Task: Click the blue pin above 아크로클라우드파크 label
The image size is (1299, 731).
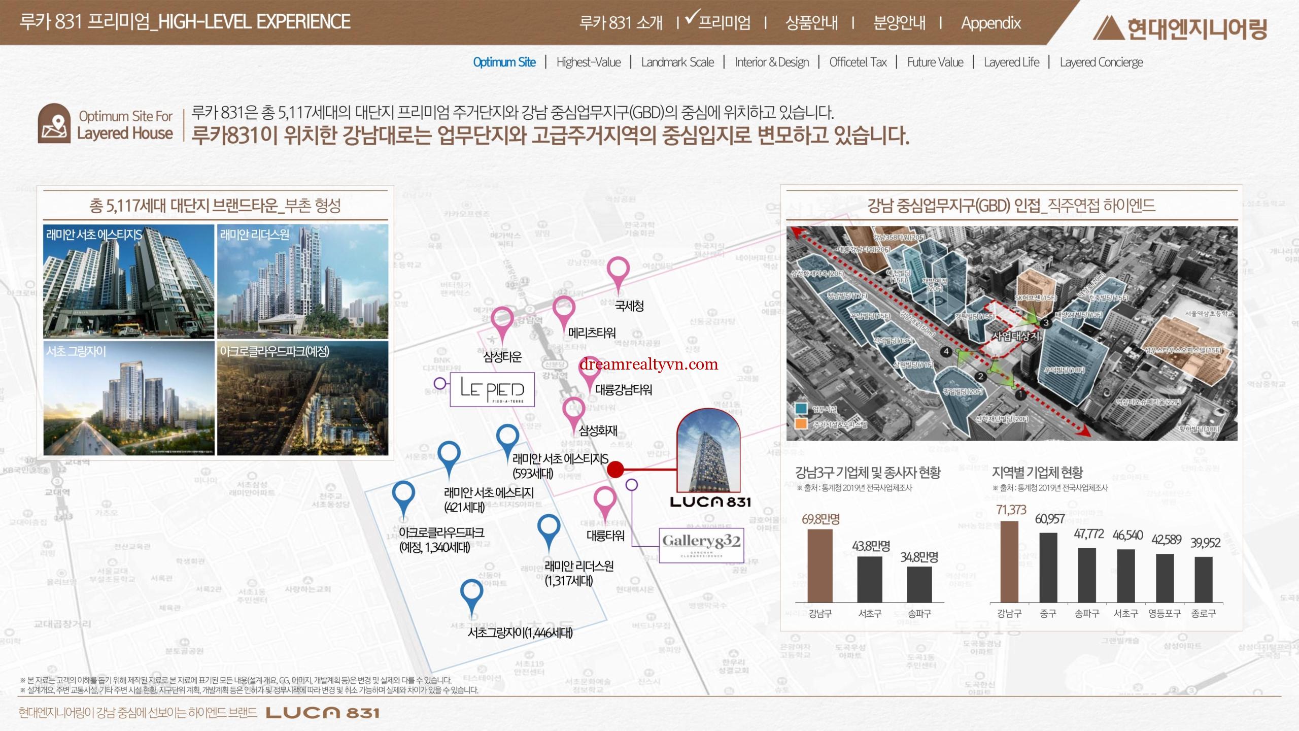Action: (403, 494)
